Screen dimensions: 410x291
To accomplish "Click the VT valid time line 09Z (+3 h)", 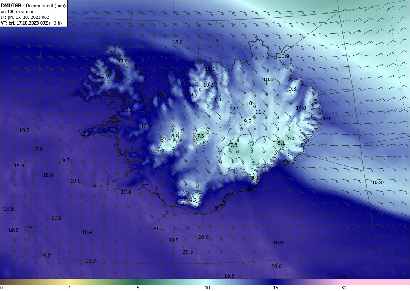I will tap(32, 23).
